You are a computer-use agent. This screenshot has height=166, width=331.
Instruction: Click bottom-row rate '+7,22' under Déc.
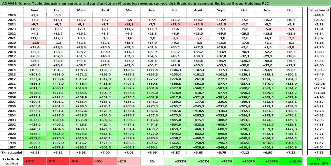(291, 152)
